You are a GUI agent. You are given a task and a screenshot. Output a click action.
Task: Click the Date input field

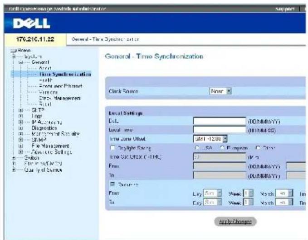pyautogui.click(x=220, y=121)
